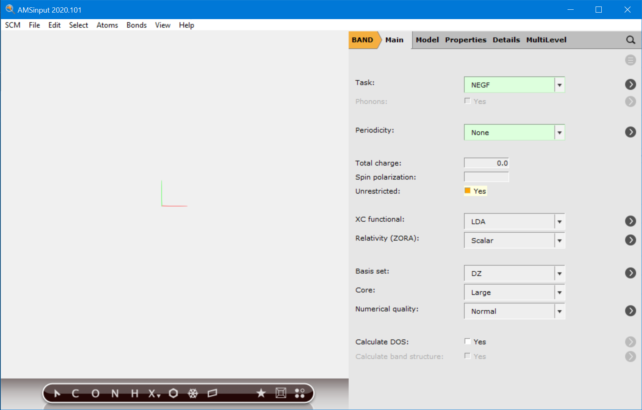Open the round panel options menu icon
Screen dimensions: 642x410
click(x=631, y=60)
